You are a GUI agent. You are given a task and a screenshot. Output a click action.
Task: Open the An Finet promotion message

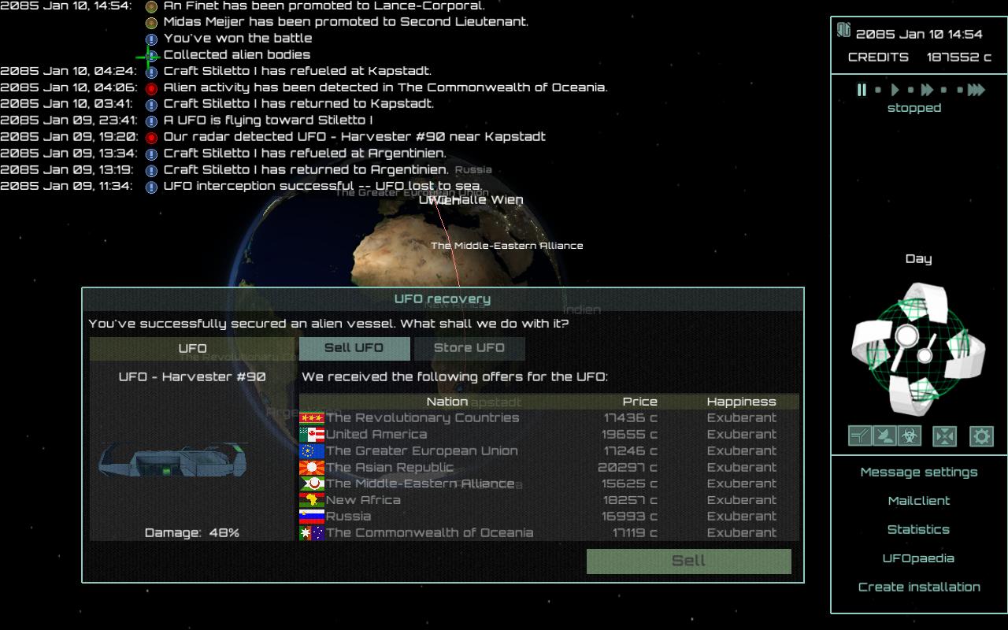point(324,6)
